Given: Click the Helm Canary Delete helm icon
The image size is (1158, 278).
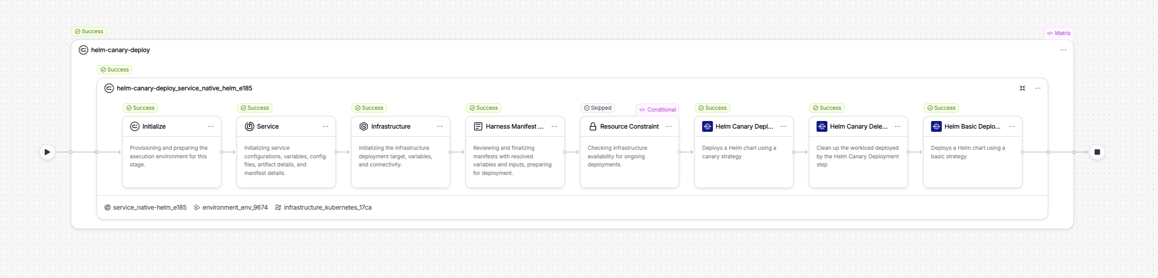Looking at the screenshot, I should pyautogui.click(x=822, y=126).
